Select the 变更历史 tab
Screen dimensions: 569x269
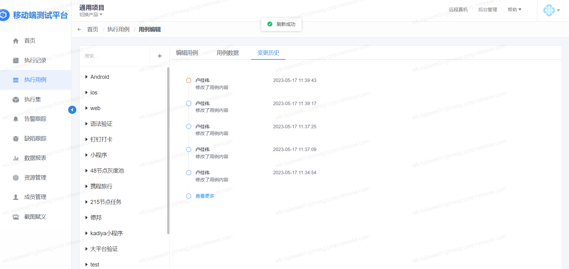[x=268, y=53]
